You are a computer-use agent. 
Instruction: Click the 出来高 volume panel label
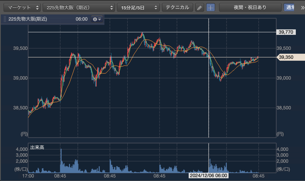37,147
